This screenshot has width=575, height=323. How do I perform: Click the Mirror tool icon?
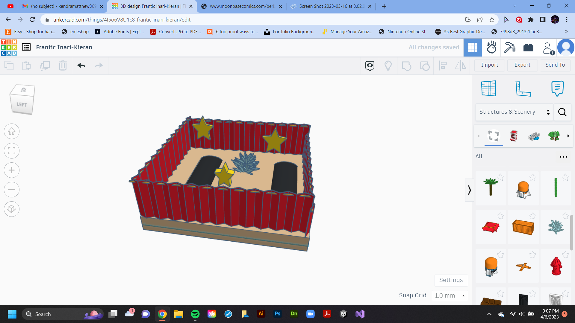pyautogui.click(x=461, y=65)
